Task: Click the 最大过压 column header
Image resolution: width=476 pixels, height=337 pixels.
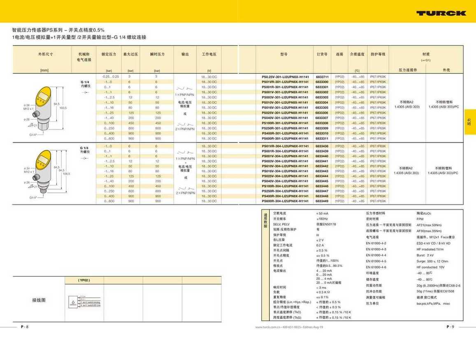Action: [130, 54]
